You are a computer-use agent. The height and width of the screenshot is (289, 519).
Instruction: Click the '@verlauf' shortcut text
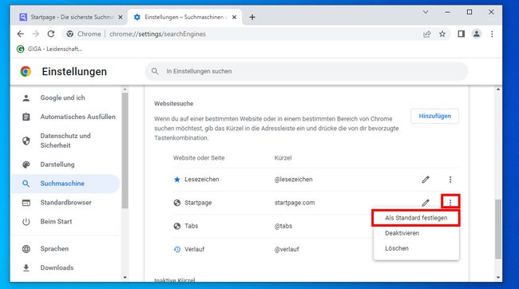click(x=287, y=249)
